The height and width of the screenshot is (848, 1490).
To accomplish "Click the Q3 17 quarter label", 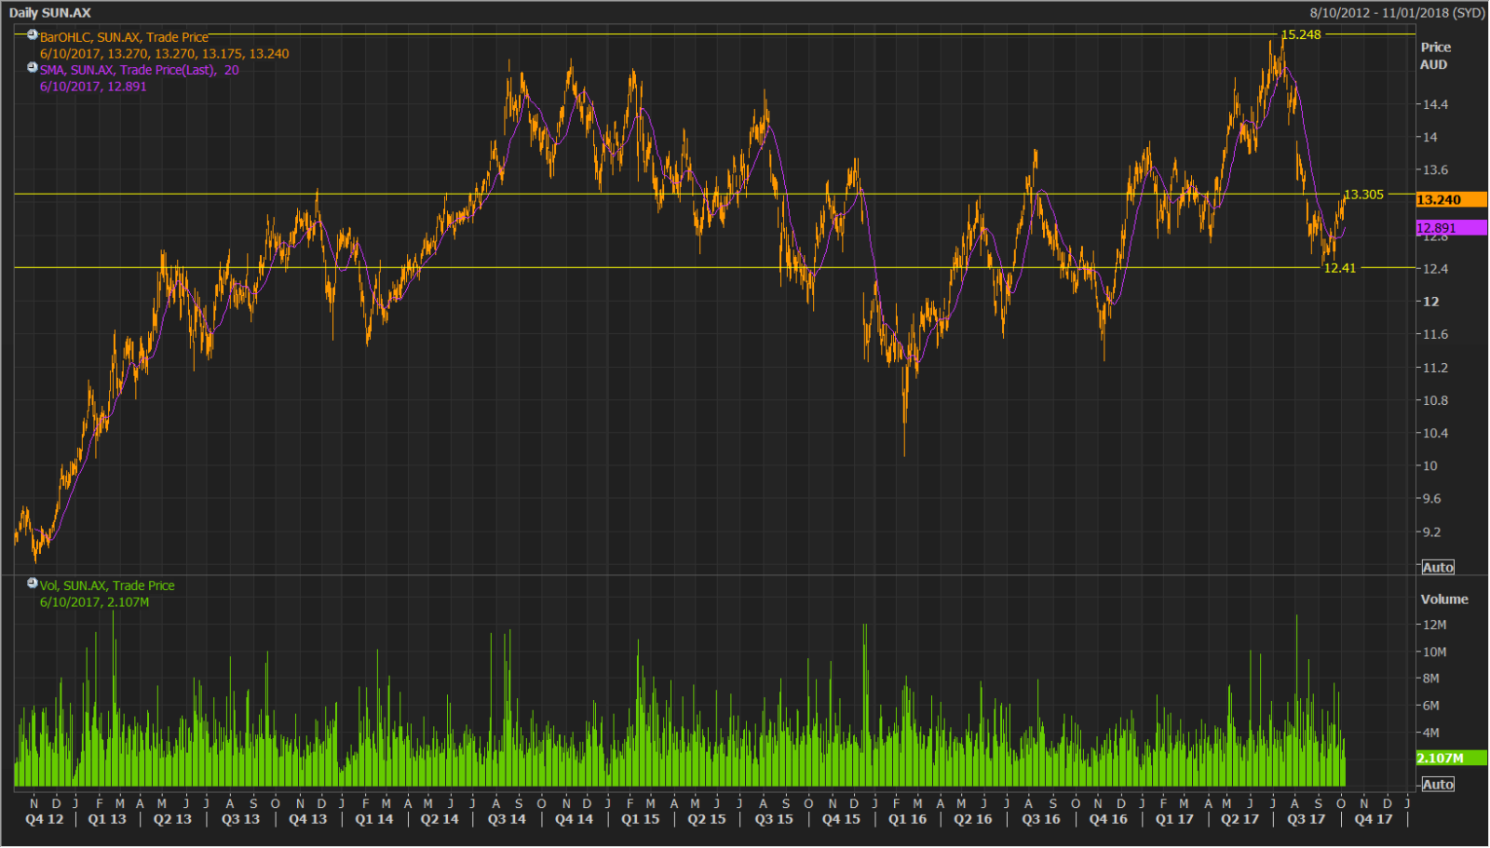I will [x=1306, y=819].
